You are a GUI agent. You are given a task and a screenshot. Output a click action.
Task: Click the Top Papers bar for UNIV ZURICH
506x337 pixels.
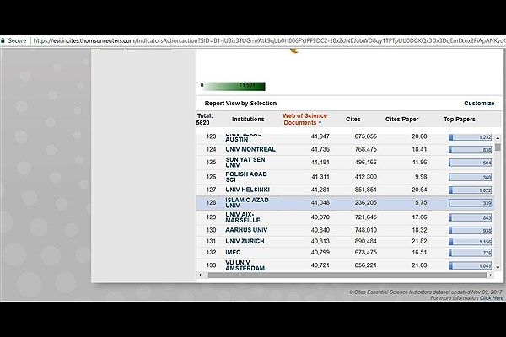click(x=471, y=242)
